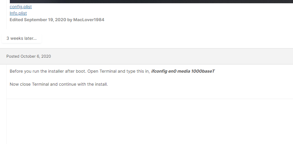
Task: Click the word 'ifconfig' in the bold command
Action: pos(159,71)
